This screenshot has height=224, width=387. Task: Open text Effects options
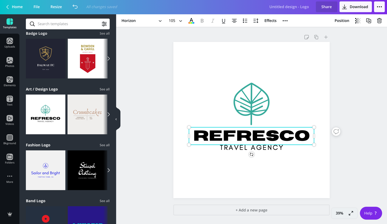tap(270, 21)
